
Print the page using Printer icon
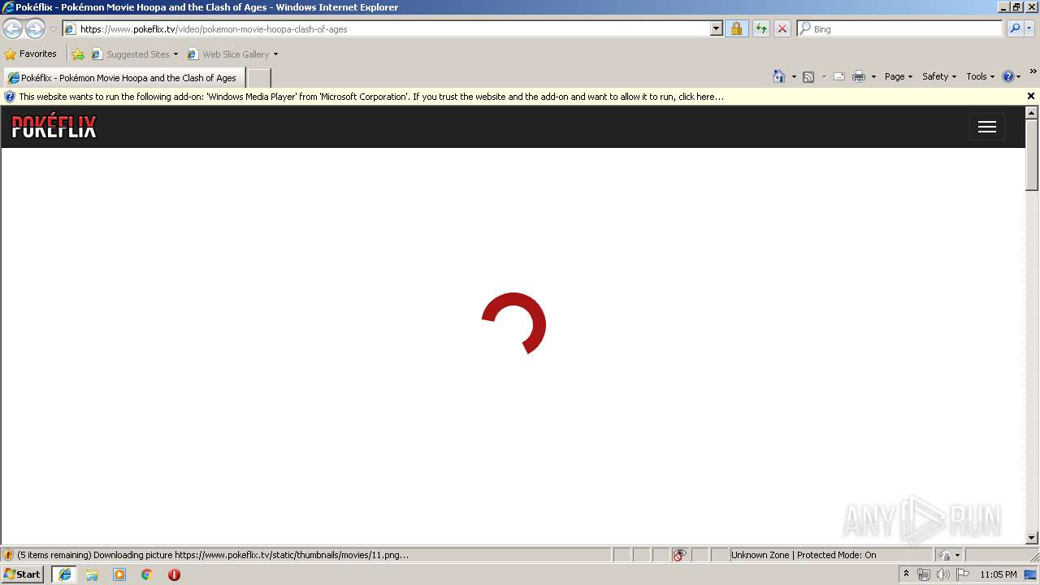(x=859, y=76)
